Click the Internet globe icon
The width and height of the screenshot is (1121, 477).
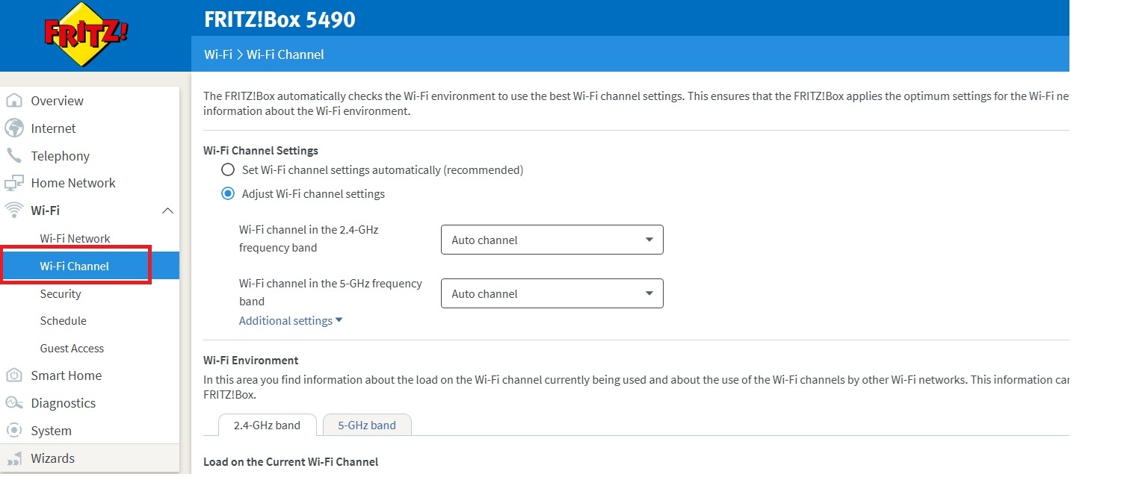click(x=14, y=128)
